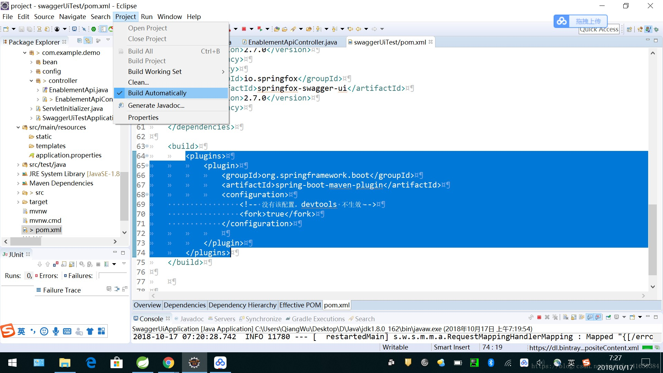
Task: Click the editor vertical scrollbar thumb
Action: click(x=652, y=240)
